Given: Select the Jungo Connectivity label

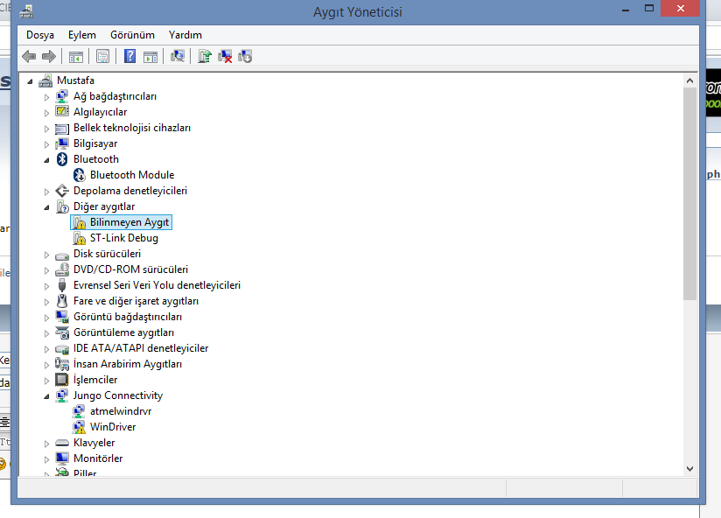Looking at the screenshot, I should 118,395.
